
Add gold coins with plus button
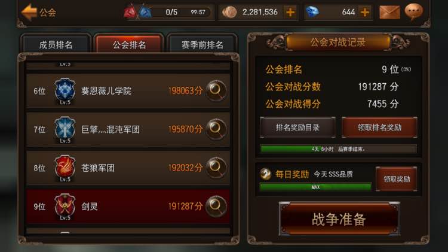click(290, 13)
